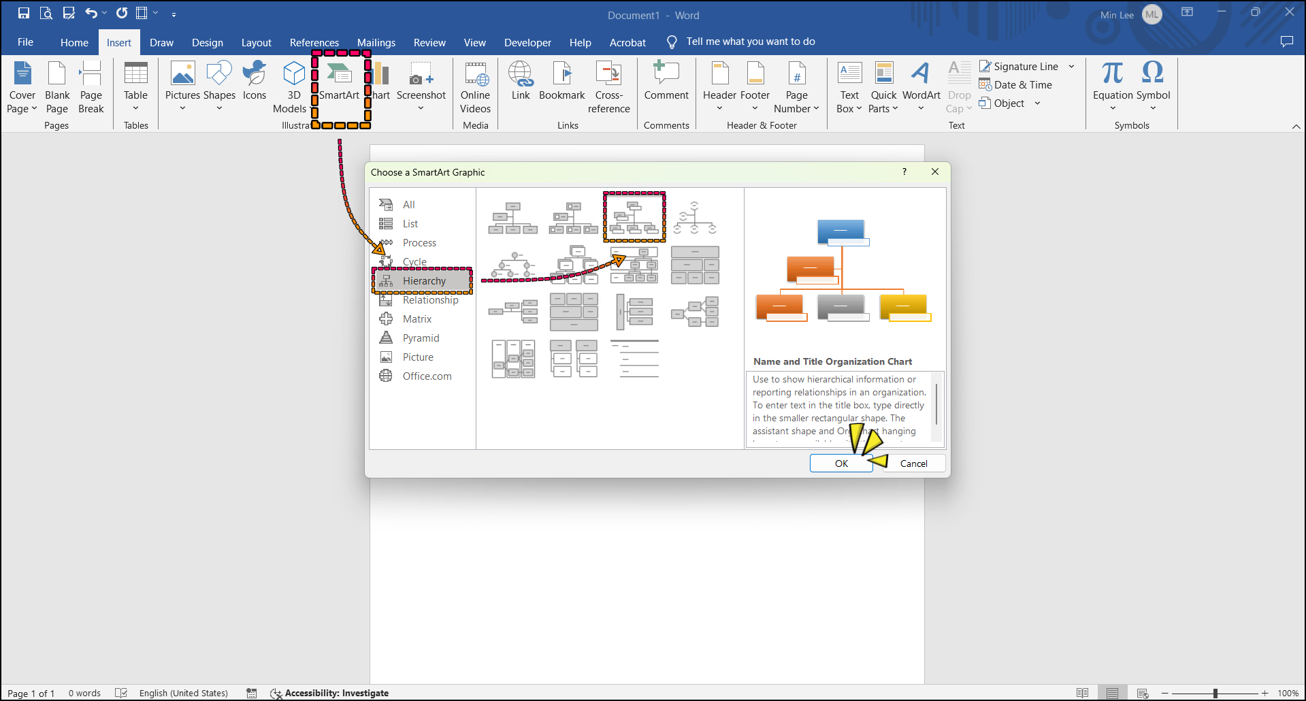Viewport: 1306px width, 701px height.
Task: Switch to the Layout tab
Action: 256,42
